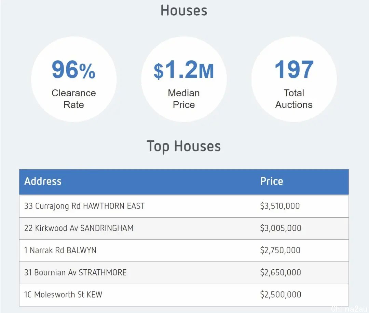Click the Clearance Rate label
Image resolution: width=369 pixels, height=313 pixels.
tap(74, 99)
